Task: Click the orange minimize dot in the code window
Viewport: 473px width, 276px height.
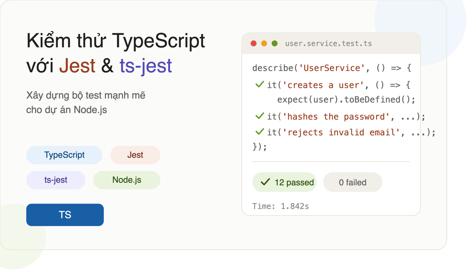Action: pyautogui.click(x=264, y=43)
